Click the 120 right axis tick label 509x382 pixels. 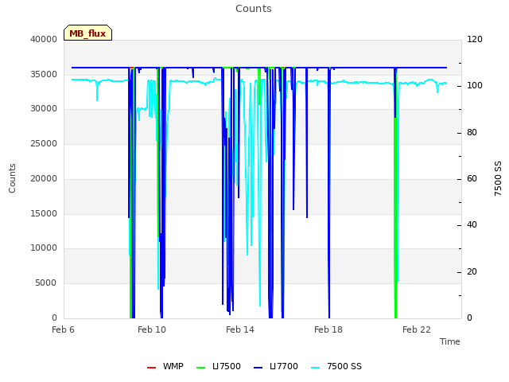pyautogui.click(x=475, y=39)
